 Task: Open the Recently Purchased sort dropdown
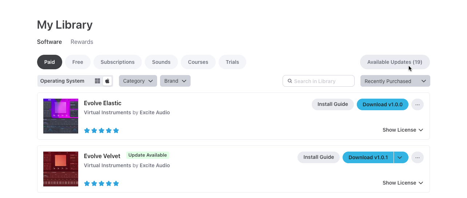tap(395, 81)
